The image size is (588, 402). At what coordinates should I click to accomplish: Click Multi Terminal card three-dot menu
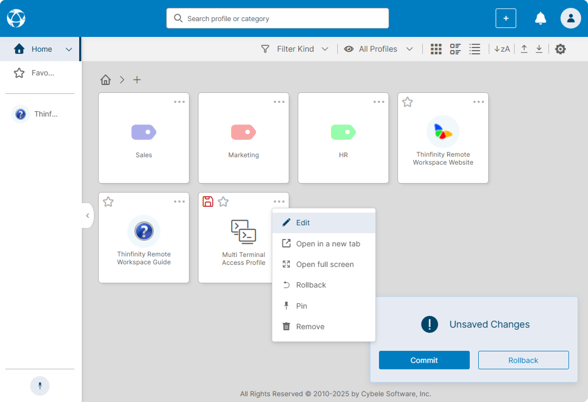pyautogui.click(x=279, y=202)
